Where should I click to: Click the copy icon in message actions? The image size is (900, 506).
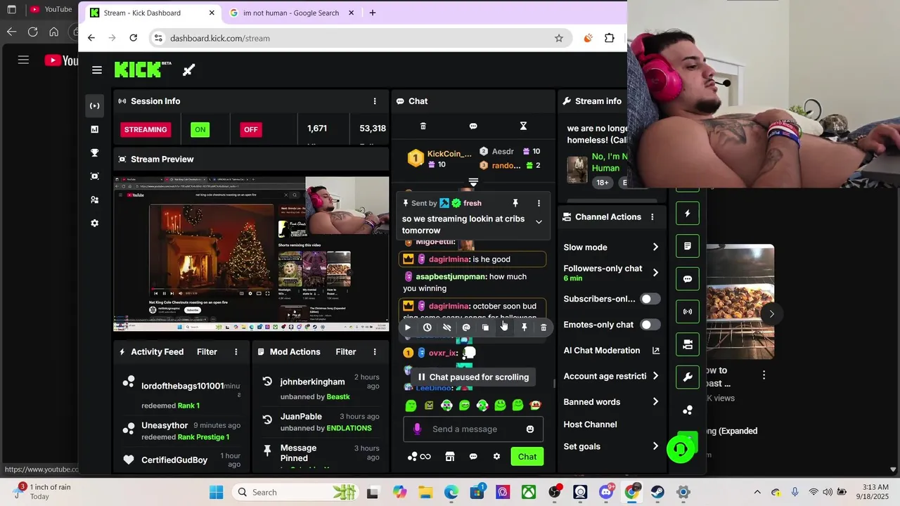click(485, 327)
